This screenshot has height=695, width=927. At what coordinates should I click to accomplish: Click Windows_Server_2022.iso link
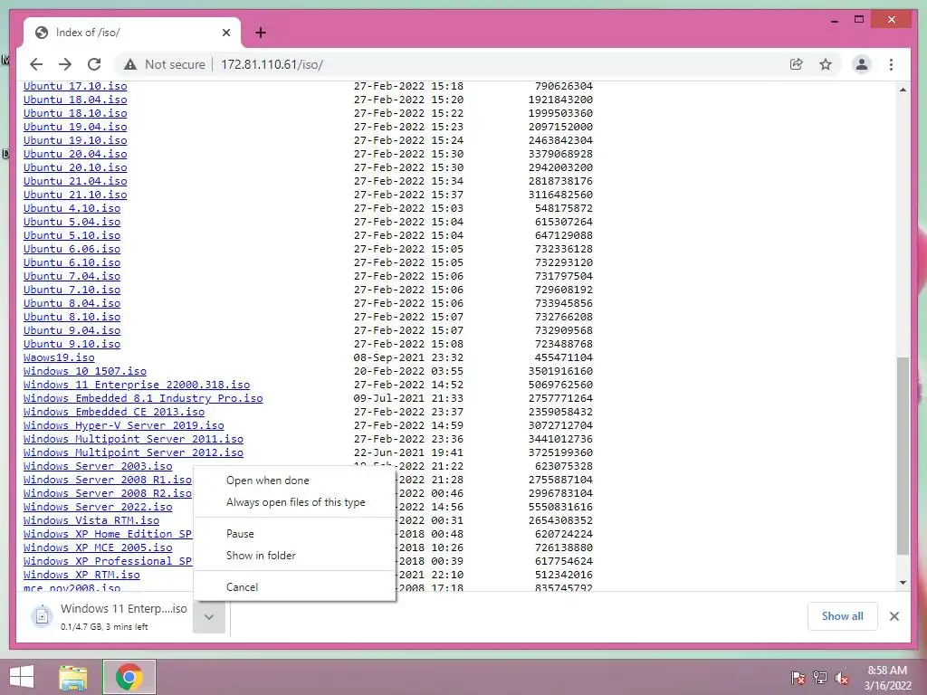98,507
